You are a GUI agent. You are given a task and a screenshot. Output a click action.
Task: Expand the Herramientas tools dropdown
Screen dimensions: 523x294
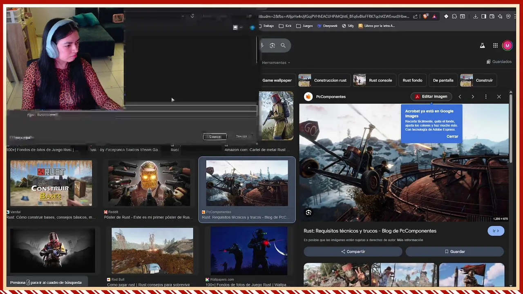point(276,62)
